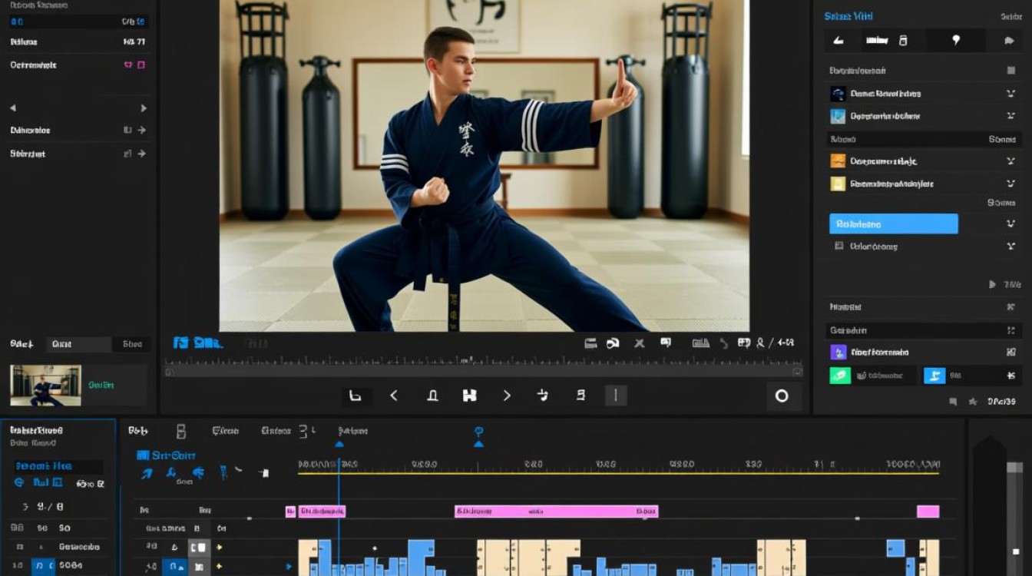Viewport: 1032px width, 576px height.
Task: Click the pink square icon in the top-left panel
Action: click(141, 65)
